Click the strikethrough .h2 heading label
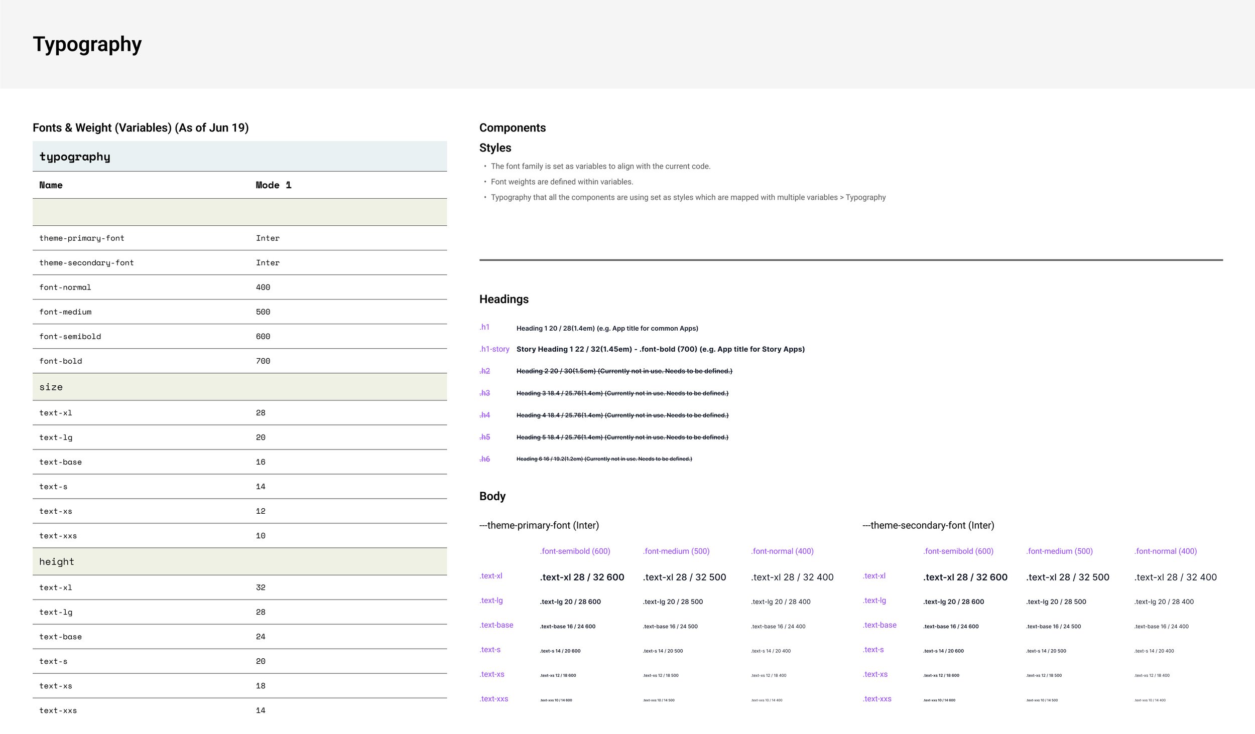 [484, 371]
